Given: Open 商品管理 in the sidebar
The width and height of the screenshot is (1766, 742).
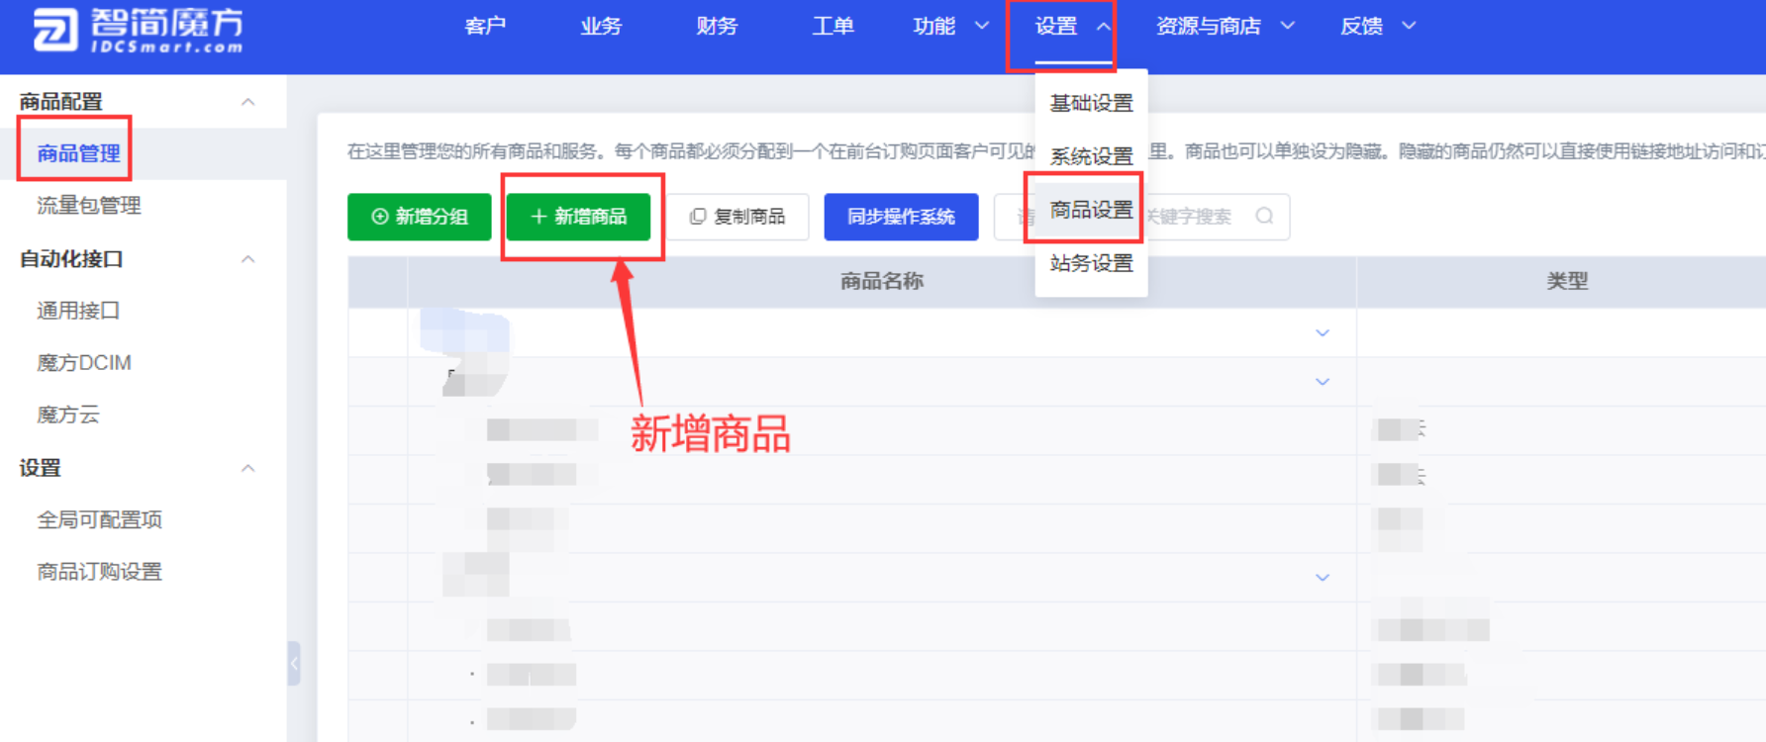Looking at the screenshot, I should [x=79, y=153].
